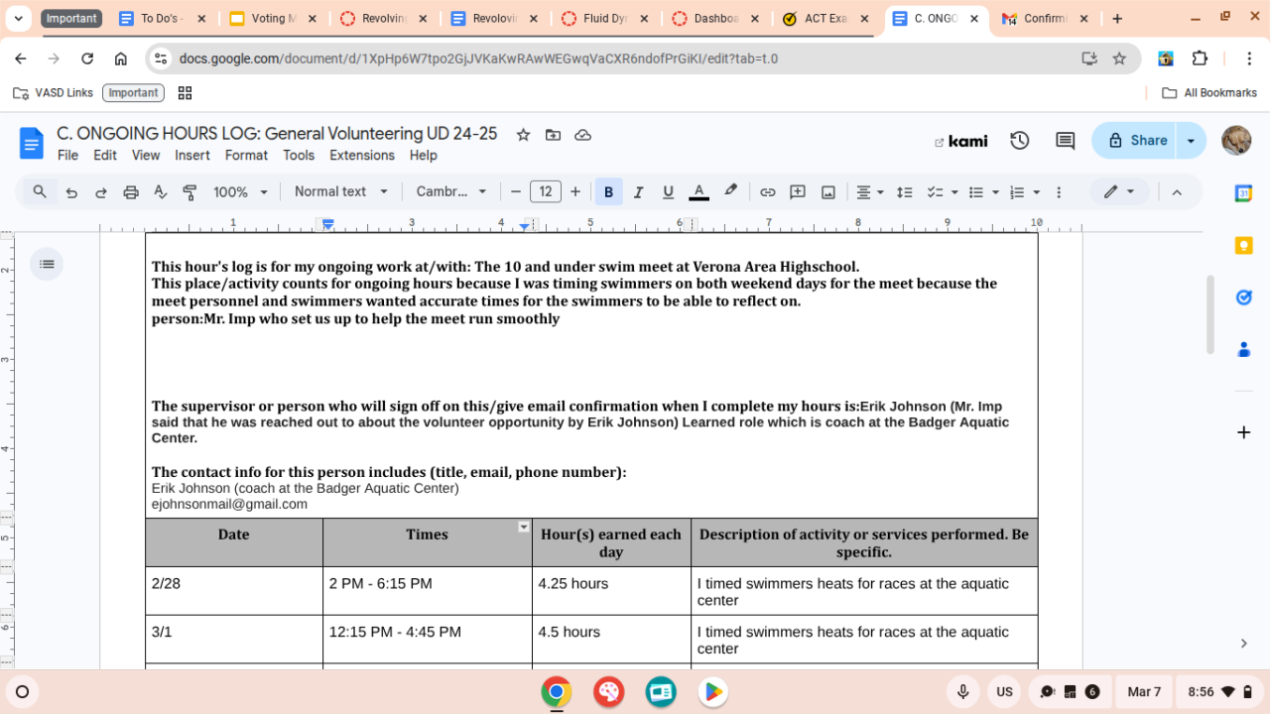Open line and paragraph spacing
This screenshot has height=714, width=1270.
[x=904, y=192]
